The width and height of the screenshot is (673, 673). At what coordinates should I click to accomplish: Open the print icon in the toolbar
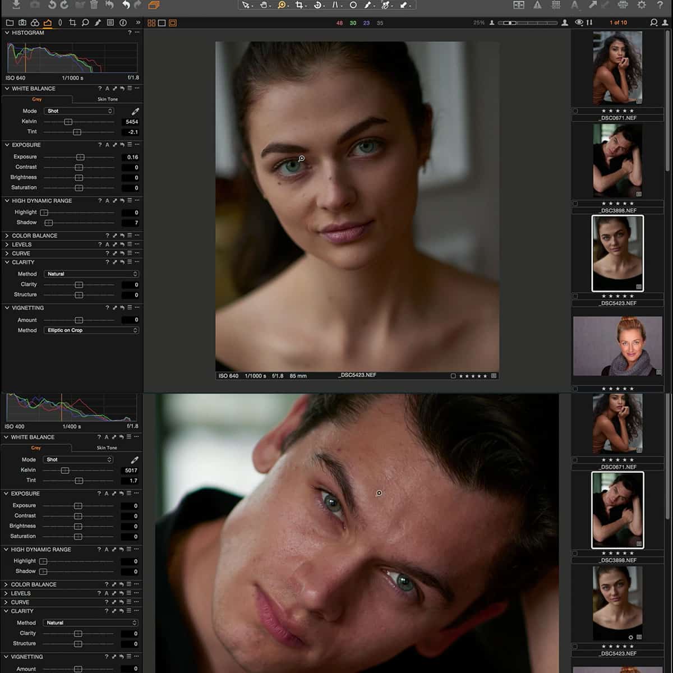tap(624, 6)
